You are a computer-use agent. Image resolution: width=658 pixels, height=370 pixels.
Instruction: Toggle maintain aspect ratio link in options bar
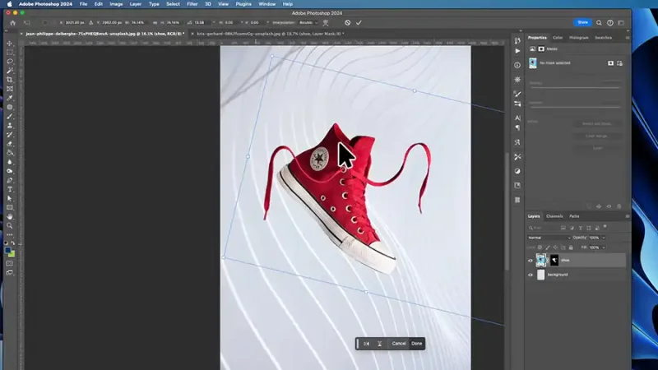coord(155,23)
